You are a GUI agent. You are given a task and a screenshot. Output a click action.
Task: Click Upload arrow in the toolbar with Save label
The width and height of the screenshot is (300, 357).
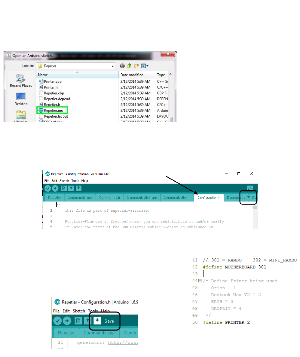[67, 321]
